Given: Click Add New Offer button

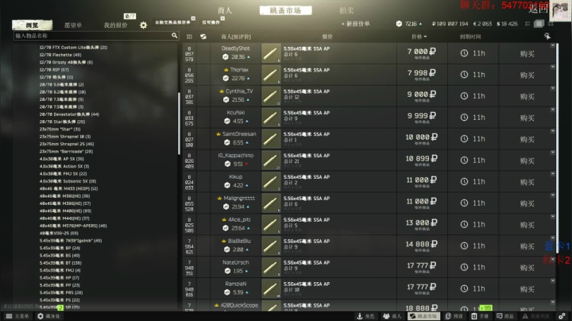Looking at the screenshot, I should pyautogui.click(x=356, y=24).
